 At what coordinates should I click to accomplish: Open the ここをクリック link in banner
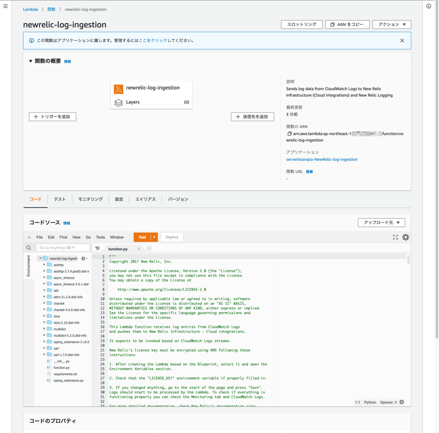point(153,41)
